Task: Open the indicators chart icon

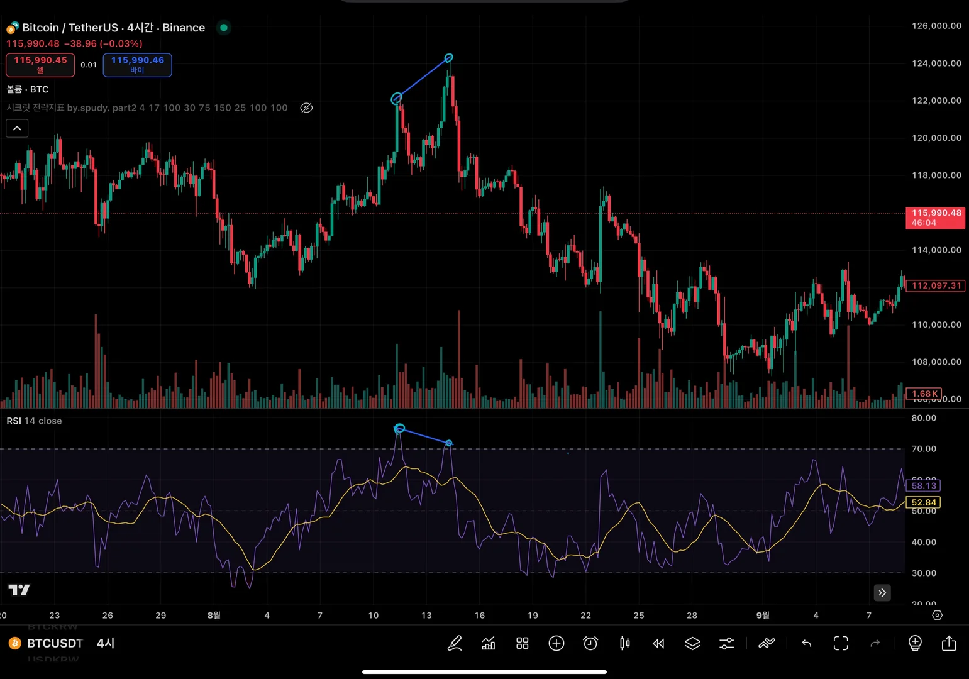Action: 488,643
